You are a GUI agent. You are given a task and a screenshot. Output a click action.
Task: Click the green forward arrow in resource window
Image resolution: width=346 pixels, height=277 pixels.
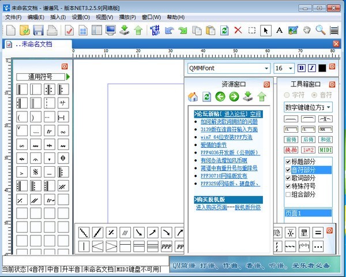pos(234,96)
